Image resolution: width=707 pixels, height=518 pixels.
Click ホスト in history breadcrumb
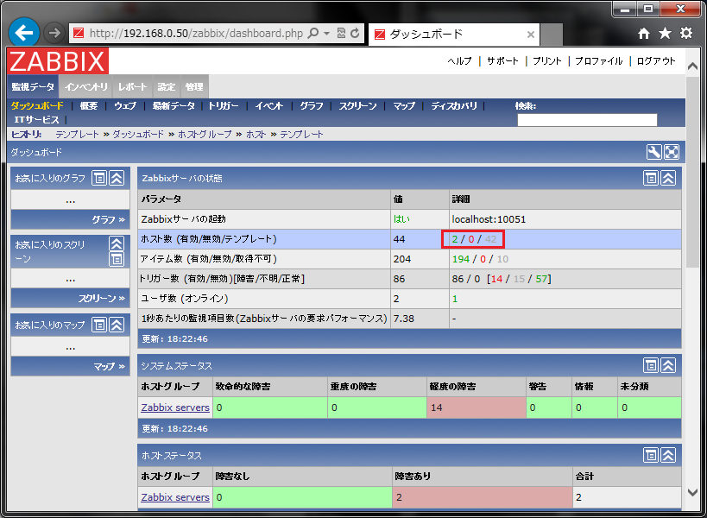click(x=256, y=135)
